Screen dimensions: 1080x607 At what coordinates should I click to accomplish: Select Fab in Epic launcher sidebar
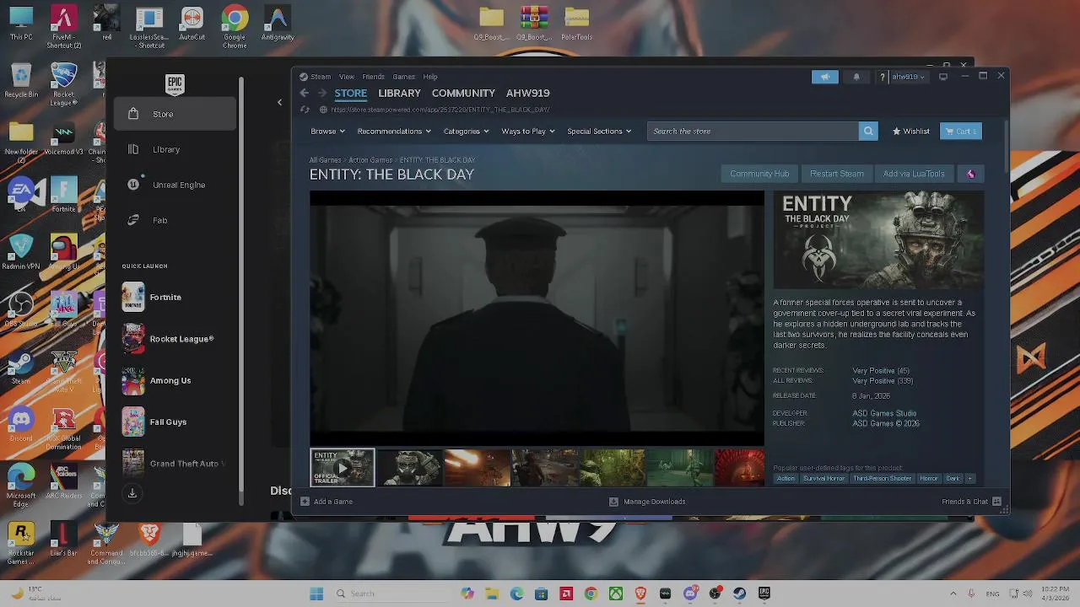click(175, 220)
